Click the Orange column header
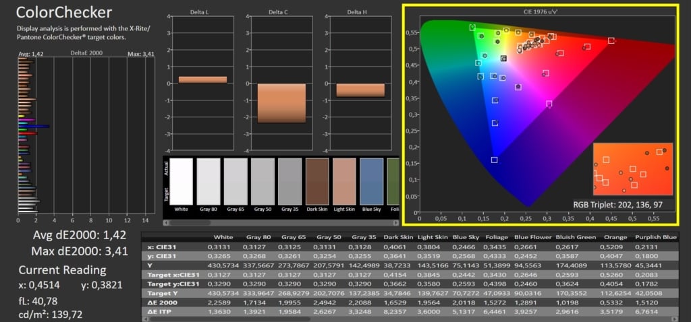 tap(615, 237)
